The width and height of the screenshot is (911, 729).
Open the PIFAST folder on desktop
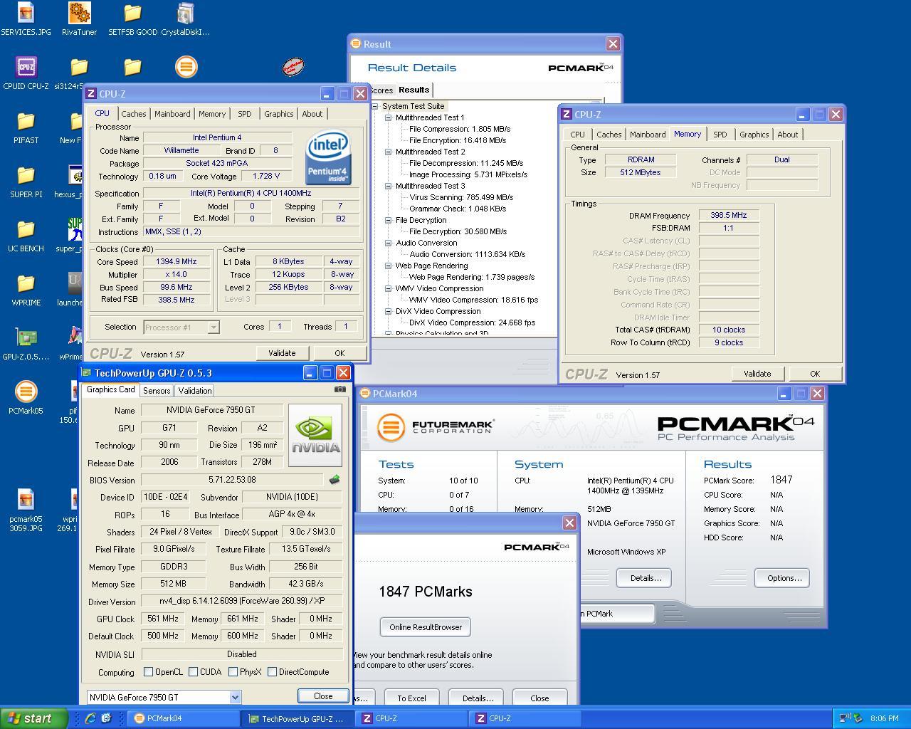point(26,127)
